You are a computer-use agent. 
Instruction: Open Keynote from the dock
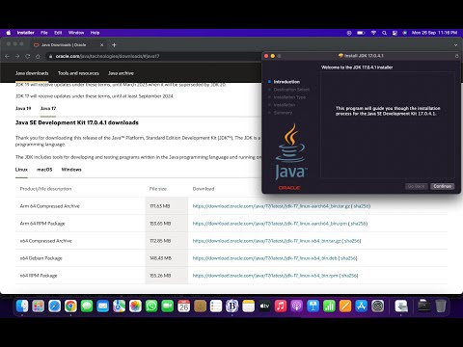click(x=313, y=307)
